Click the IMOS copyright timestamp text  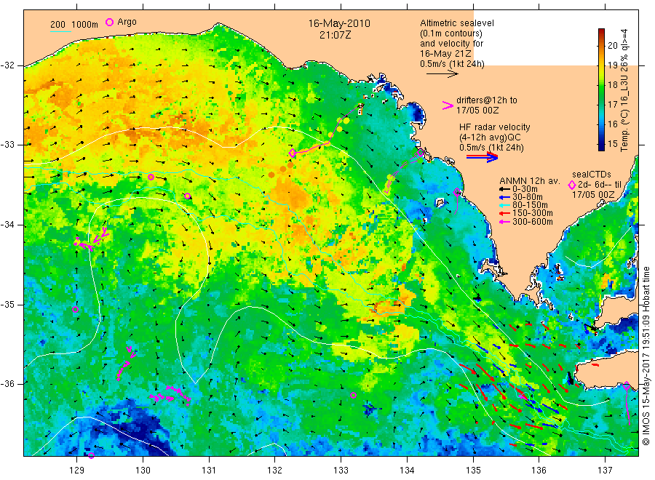(646, 356)
